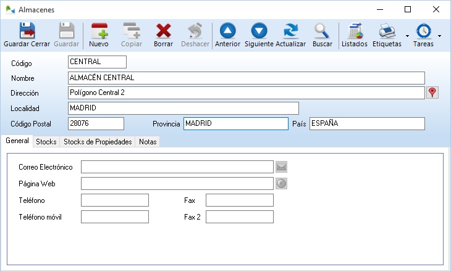Click the Correo Electrónico input field
Screen dimensions: 451x272
point(177,167)
